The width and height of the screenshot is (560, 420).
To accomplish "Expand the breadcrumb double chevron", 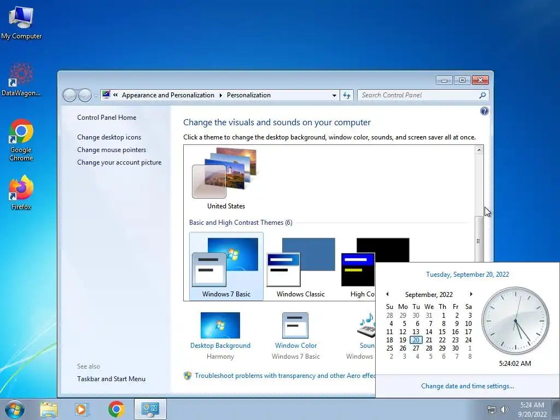I will pos(115,95).
